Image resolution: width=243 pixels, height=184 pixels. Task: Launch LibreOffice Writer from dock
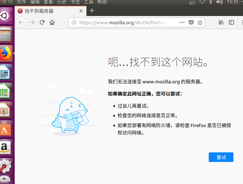tap(6, 72)
